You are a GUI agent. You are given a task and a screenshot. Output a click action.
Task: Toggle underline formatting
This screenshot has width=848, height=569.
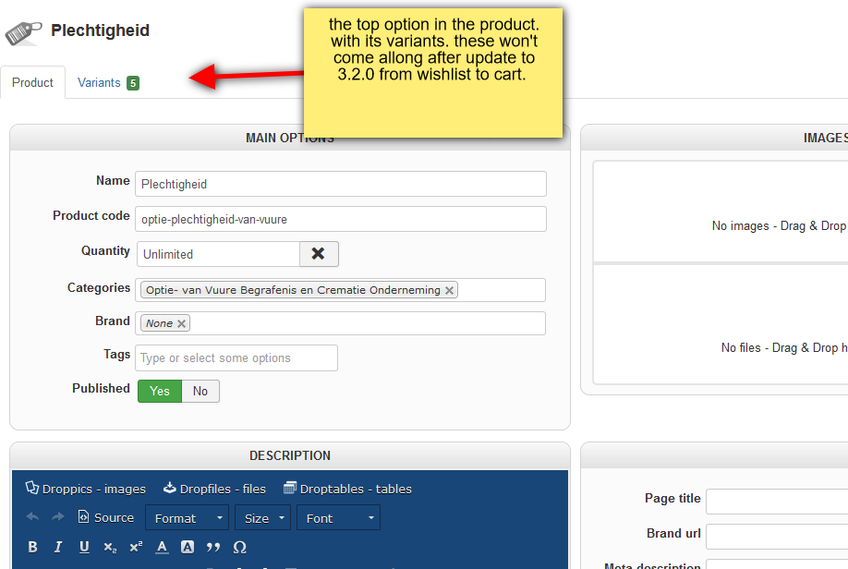[84, 547]
